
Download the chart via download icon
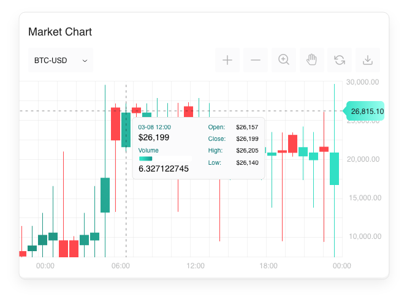[x=368, y=60]
